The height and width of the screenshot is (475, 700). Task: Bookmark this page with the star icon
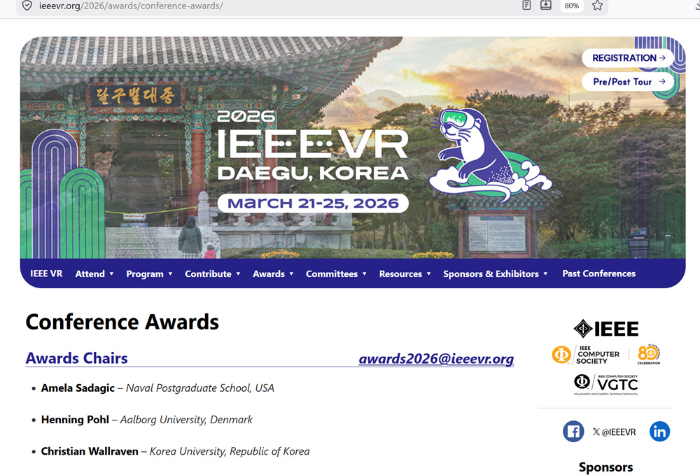[597, 6]
